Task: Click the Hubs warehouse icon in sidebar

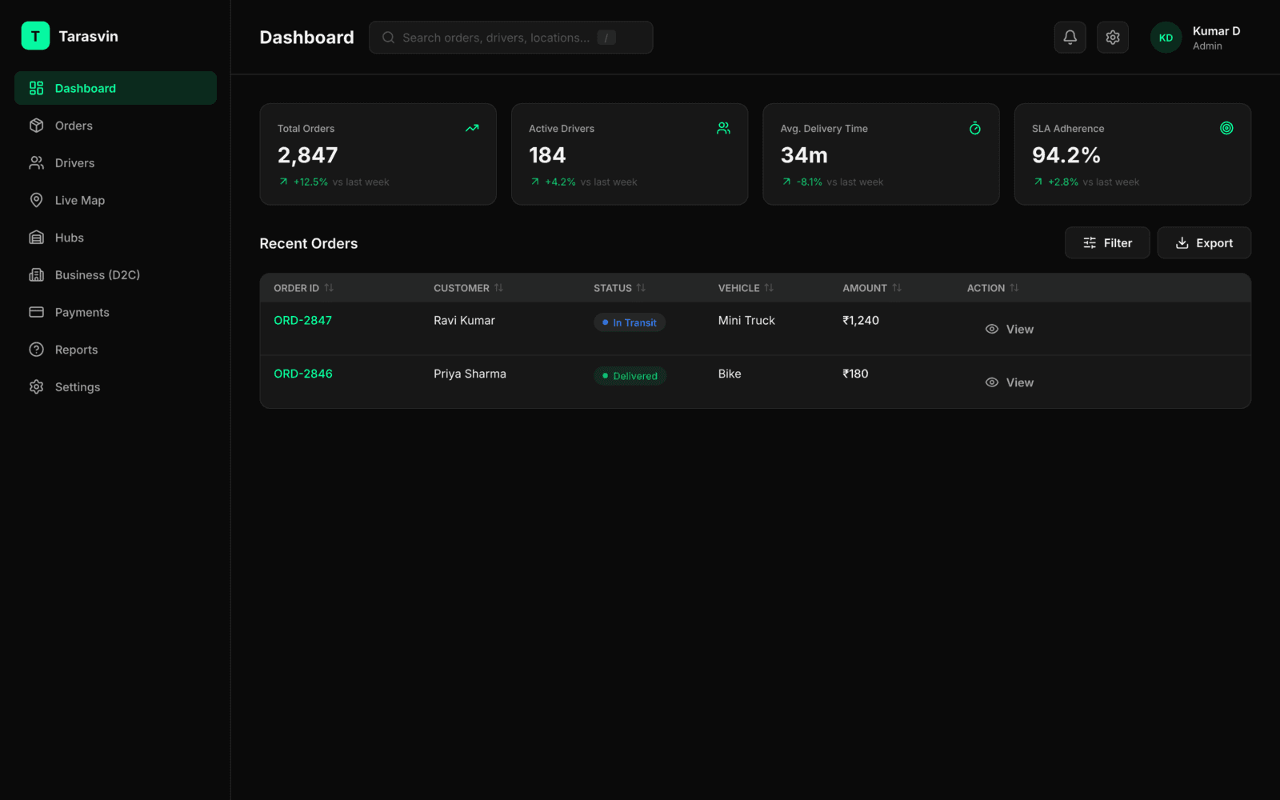Action: click(36, 238)
